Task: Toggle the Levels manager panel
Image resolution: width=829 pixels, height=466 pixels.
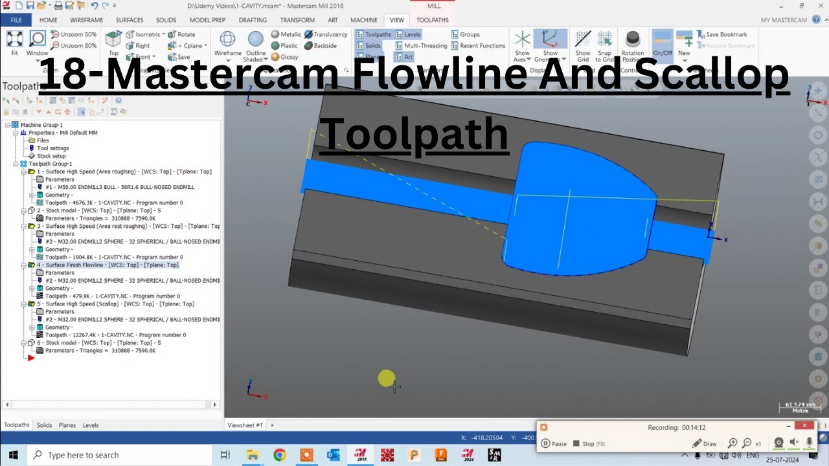Action: coord(408,34)
